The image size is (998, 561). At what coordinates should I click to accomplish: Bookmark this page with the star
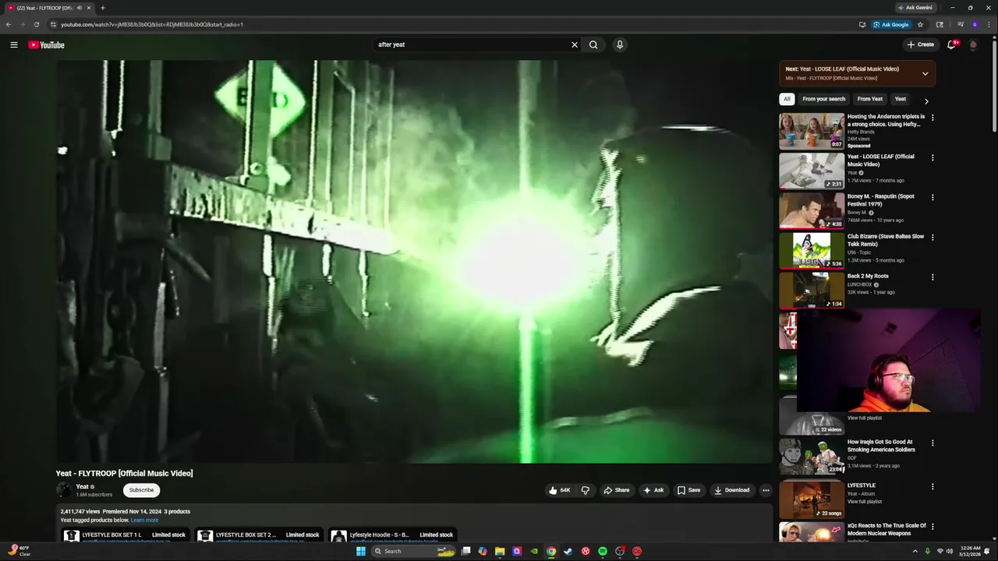pos(920,24)
